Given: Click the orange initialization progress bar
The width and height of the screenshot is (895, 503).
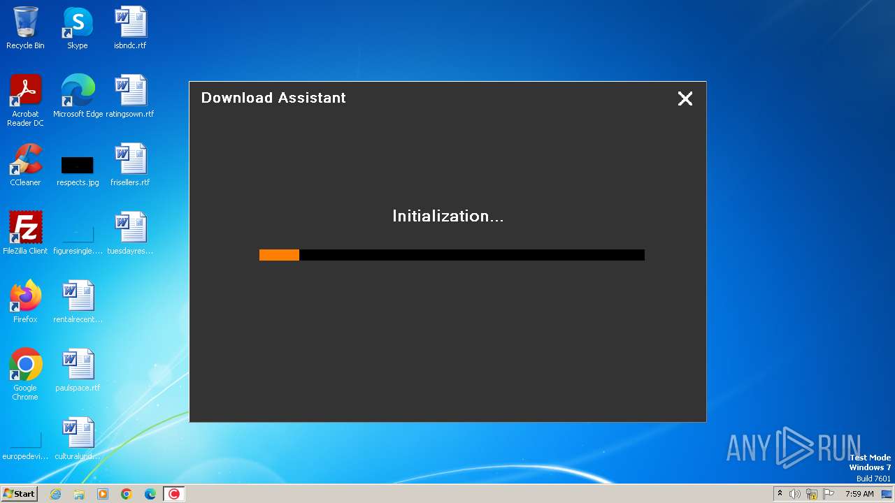Looking at the screenshot, I should pyautogui.click(x=452, y=255).
